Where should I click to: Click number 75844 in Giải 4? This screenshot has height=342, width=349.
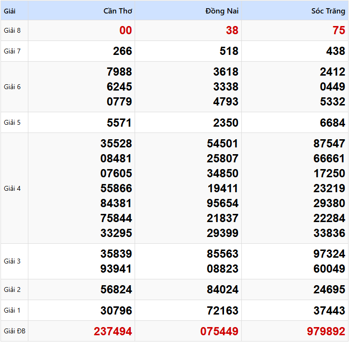click(116, 218)
